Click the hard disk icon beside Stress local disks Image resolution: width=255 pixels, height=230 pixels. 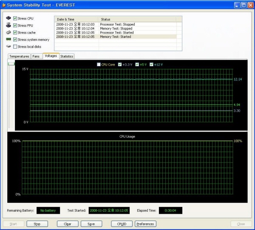point(8,46)
